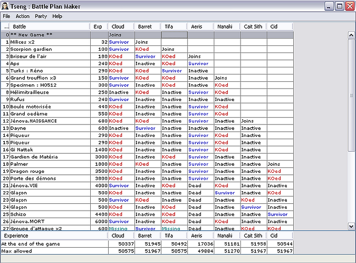Click Nanaki's 'Joins' cell in Grand trouffion row

(x=227, y=78)
